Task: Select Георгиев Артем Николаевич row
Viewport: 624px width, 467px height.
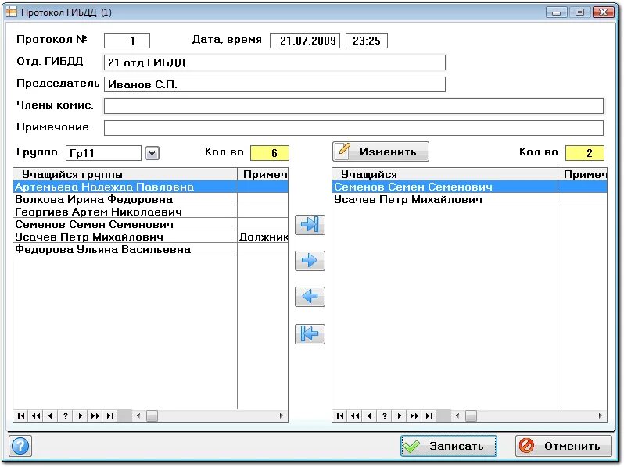Action: (151, 212)
